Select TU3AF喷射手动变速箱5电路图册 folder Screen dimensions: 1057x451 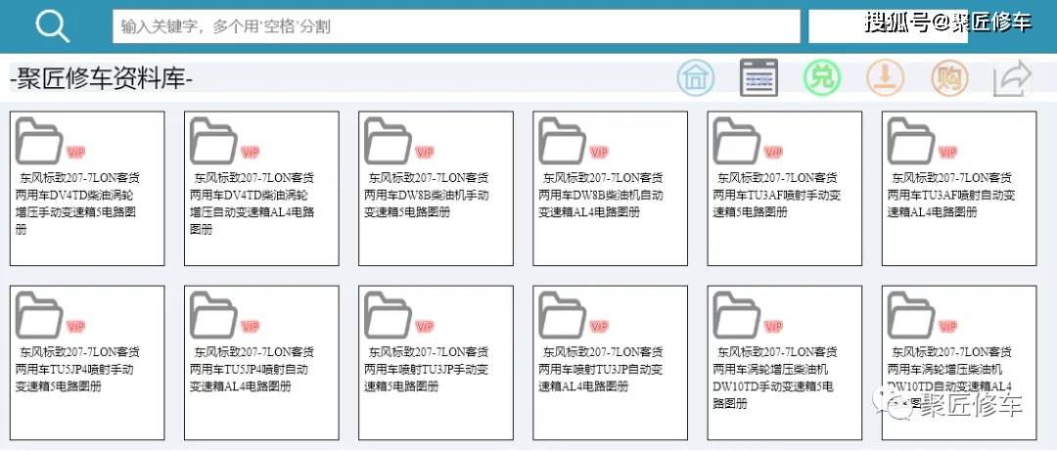pos(784,188)
